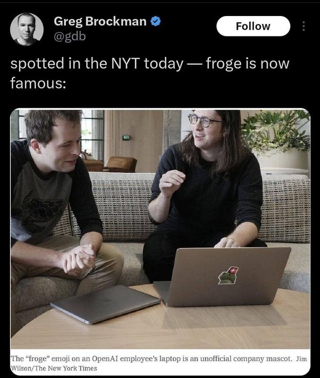Image resolution: width=320 pixels, height=378 pixels.
Task: Open Greg Brockman's profile picture
Action: 27,29
